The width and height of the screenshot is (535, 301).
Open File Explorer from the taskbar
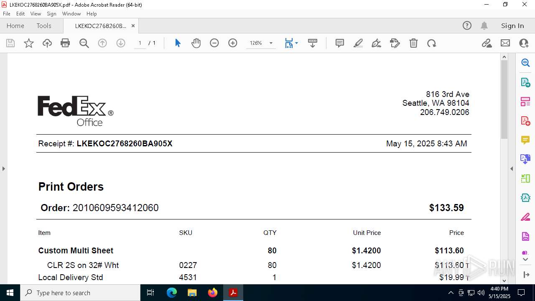point(192,293)
